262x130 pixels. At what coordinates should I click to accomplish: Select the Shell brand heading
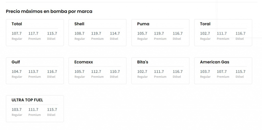79,24
